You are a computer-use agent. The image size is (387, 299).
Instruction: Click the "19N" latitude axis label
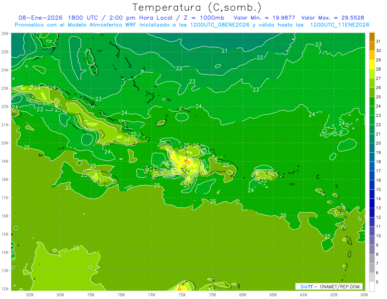(5, 161)
